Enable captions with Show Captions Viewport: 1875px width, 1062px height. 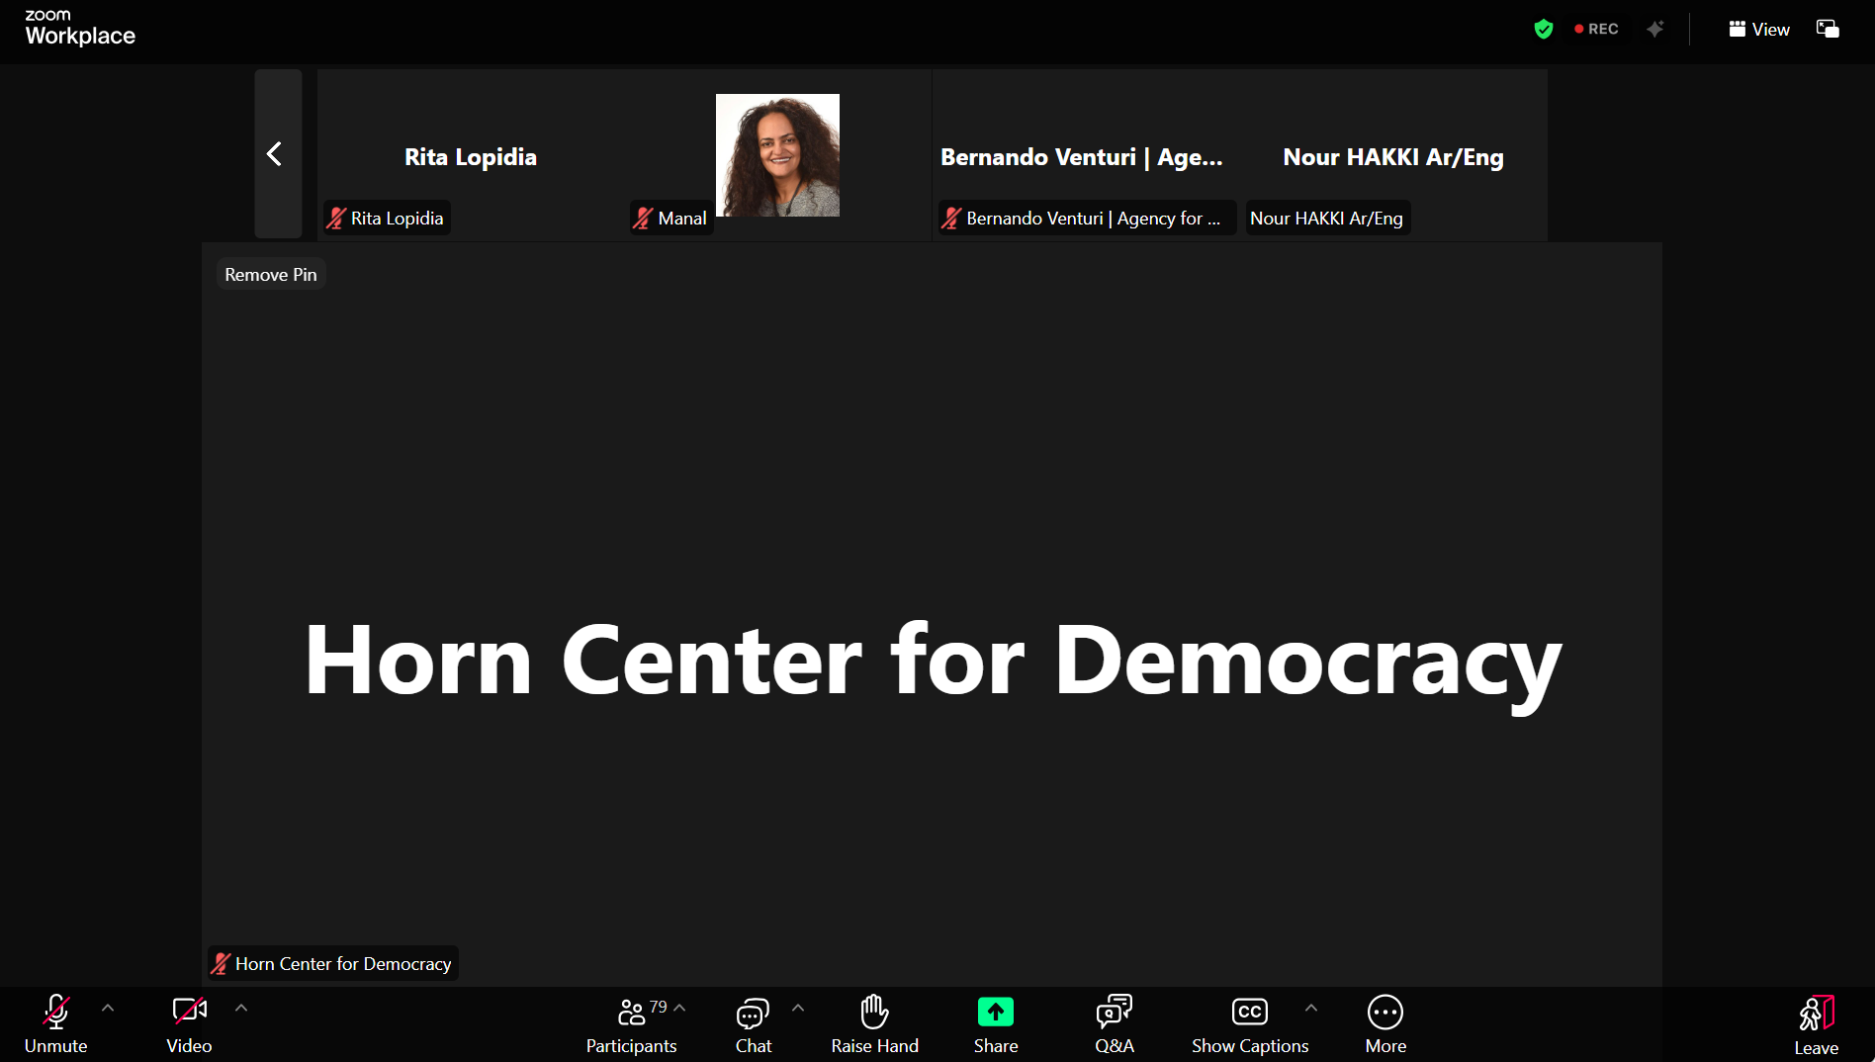click(1249, 1024)
